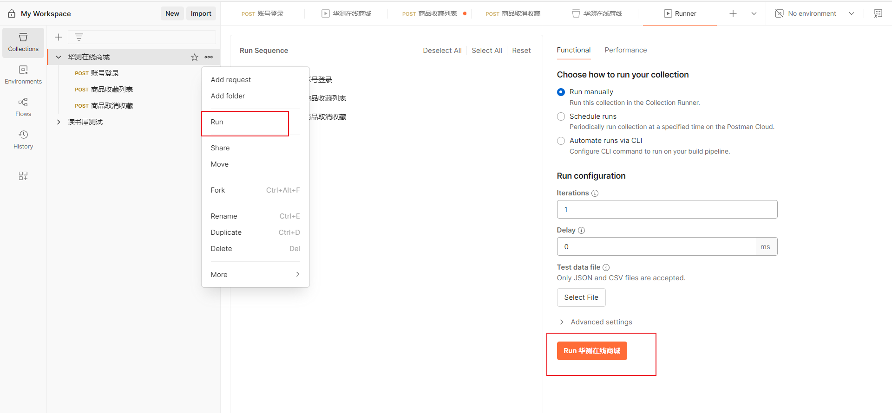Screen dimensions: 892x413
Task: Click the Import button
Action: tap(201, 13)
